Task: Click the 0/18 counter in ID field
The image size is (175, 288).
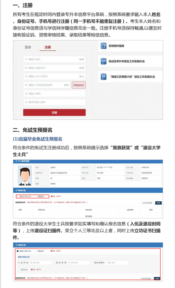Action: click(x=82, y=68)
